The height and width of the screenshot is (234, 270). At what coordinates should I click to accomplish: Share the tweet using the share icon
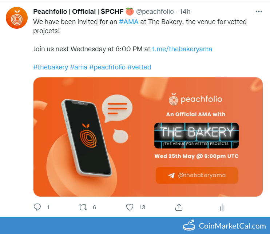coord(179,207)
